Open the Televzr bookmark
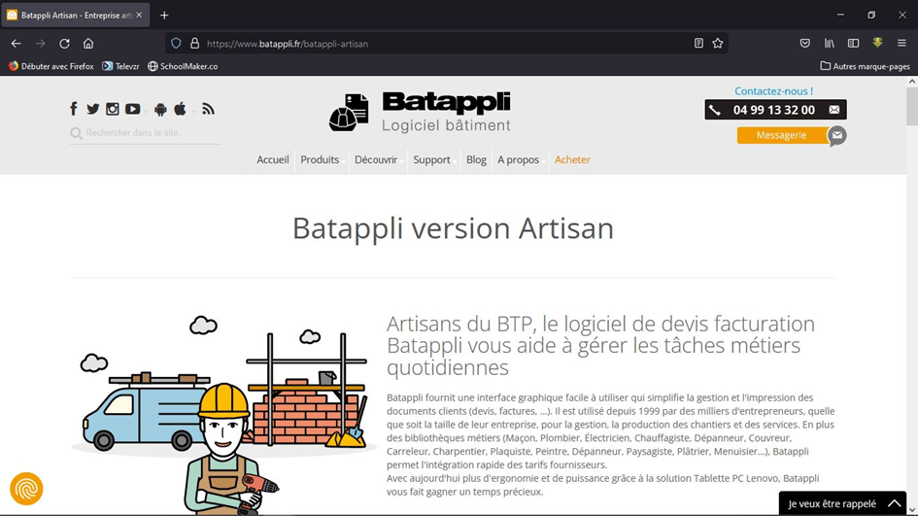The image size is (918, 516). point(120,66)
